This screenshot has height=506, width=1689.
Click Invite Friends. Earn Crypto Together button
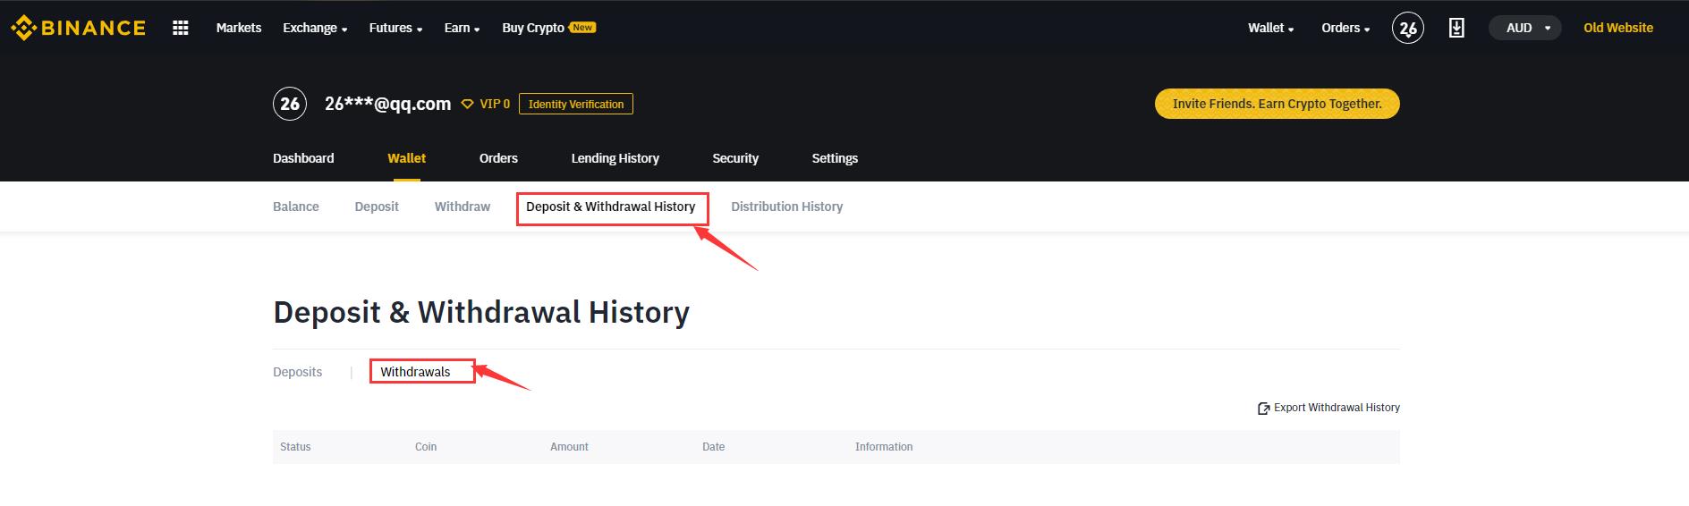coord(1277,104)
